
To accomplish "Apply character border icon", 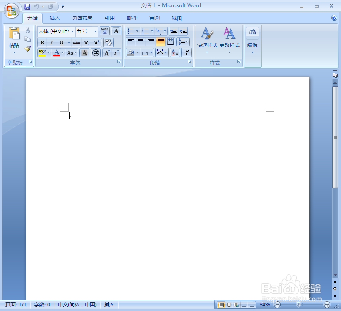I will tap(116, 31).
